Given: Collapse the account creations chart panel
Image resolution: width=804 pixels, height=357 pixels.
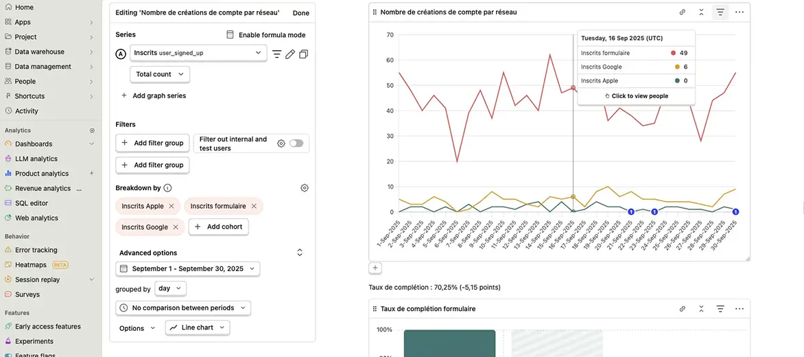Looking at the screenshot, I should [x=701, y=12].
